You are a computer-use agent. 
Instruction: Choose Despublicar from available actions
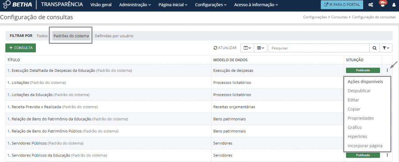[x=359, y=91]
